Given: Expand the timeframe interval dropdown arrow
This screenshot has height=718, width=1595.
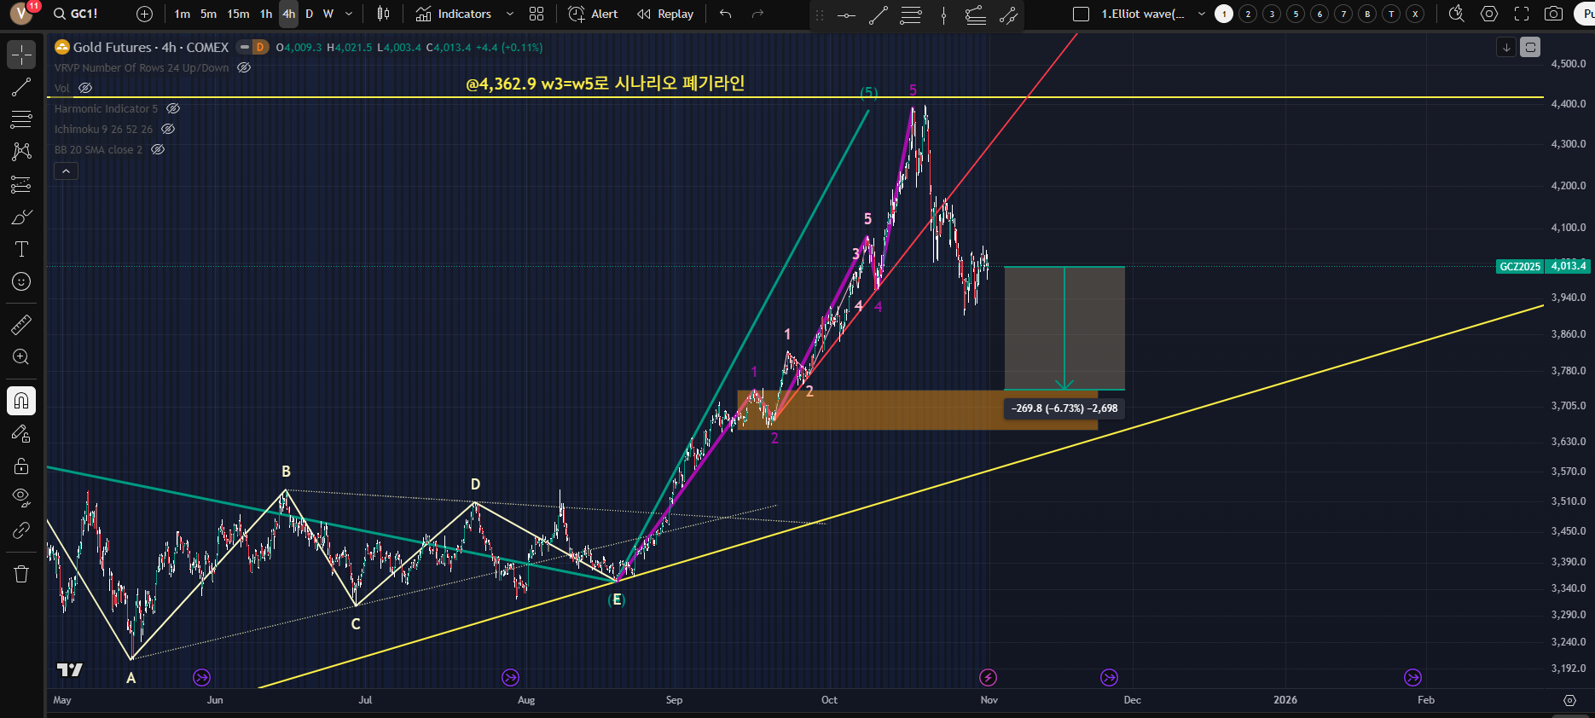Looking at the screenshot, I should (x=349, y=14).
